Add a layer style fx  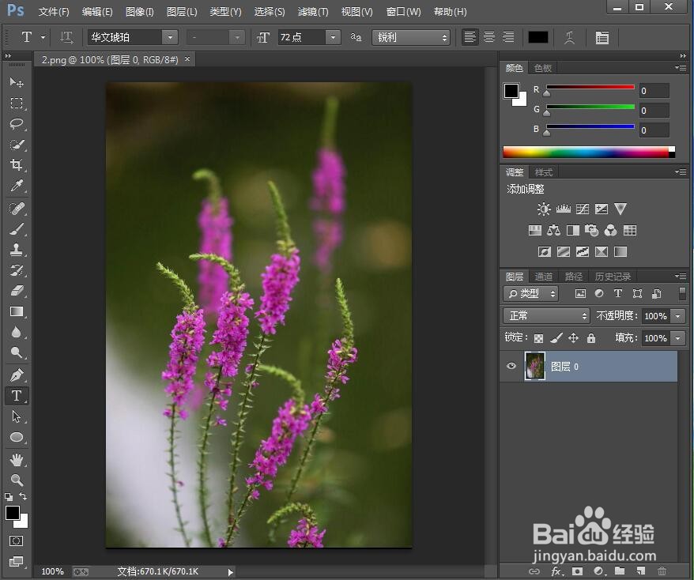[556, 571]
